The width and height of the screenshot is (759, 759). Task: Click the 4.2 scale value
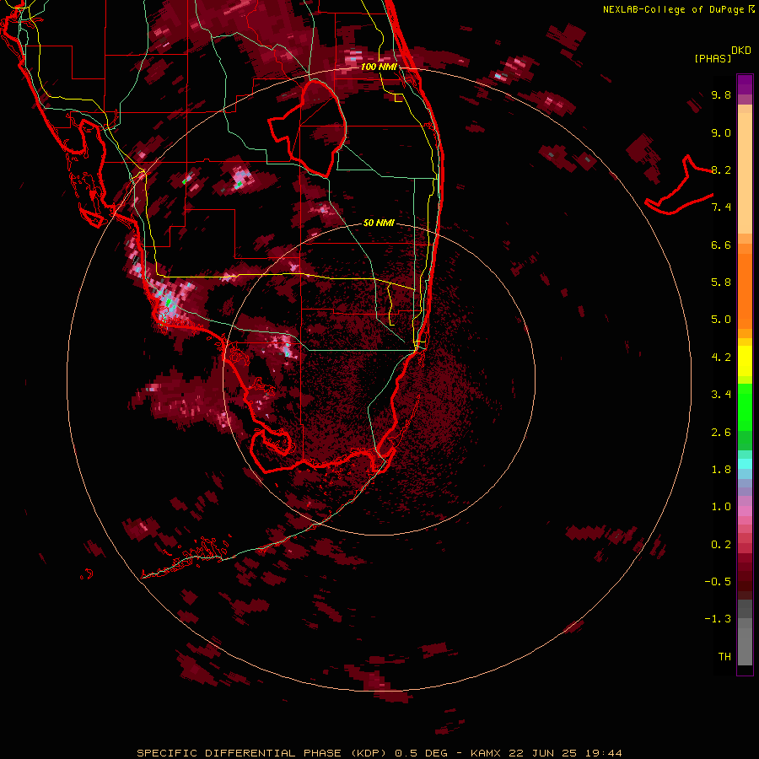(721, 358)
